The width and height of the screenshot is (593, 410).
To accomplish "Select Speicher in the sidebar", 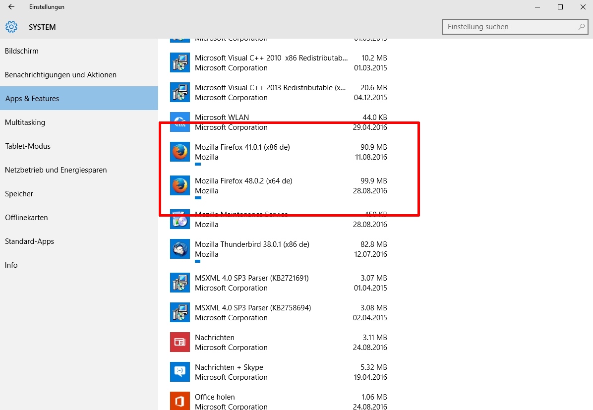I will 19,194.
